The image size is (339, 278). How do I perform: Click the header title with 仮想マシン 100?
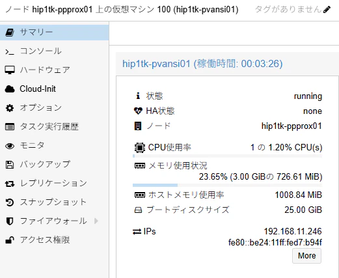click(122, 10)
